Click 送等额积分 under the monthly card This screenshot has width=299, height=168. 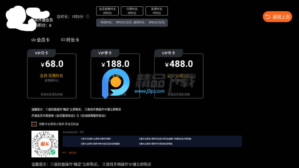(x=51, y=80)
